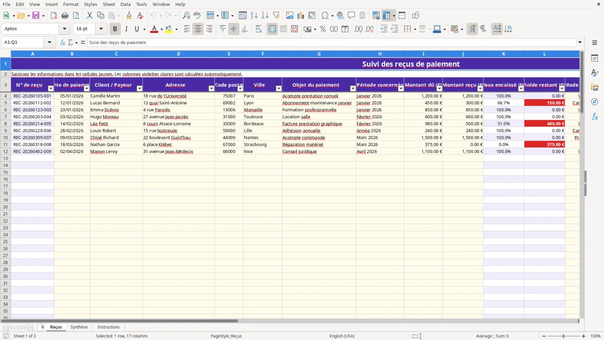Open filter dropdown for N° de reçu
Screen dimensions: 604x340
[51, 89]
